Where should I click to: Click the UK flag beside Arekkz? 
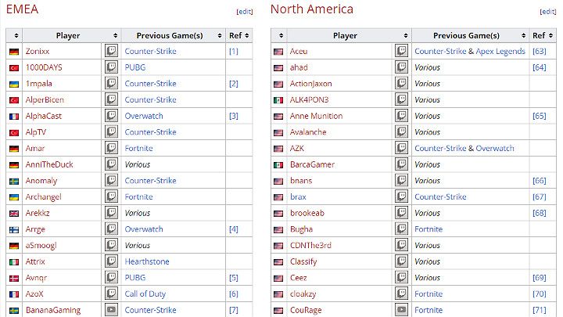[x=14, y=213]
